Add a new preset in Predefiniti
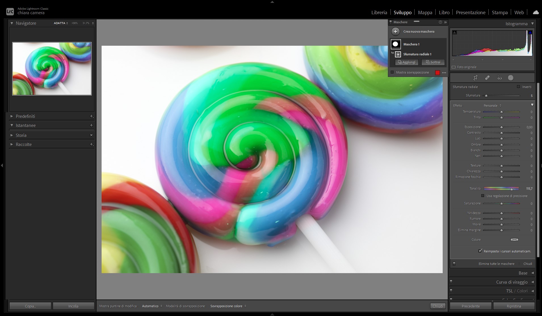The image size is (542, 316). (x=91, y=116)
